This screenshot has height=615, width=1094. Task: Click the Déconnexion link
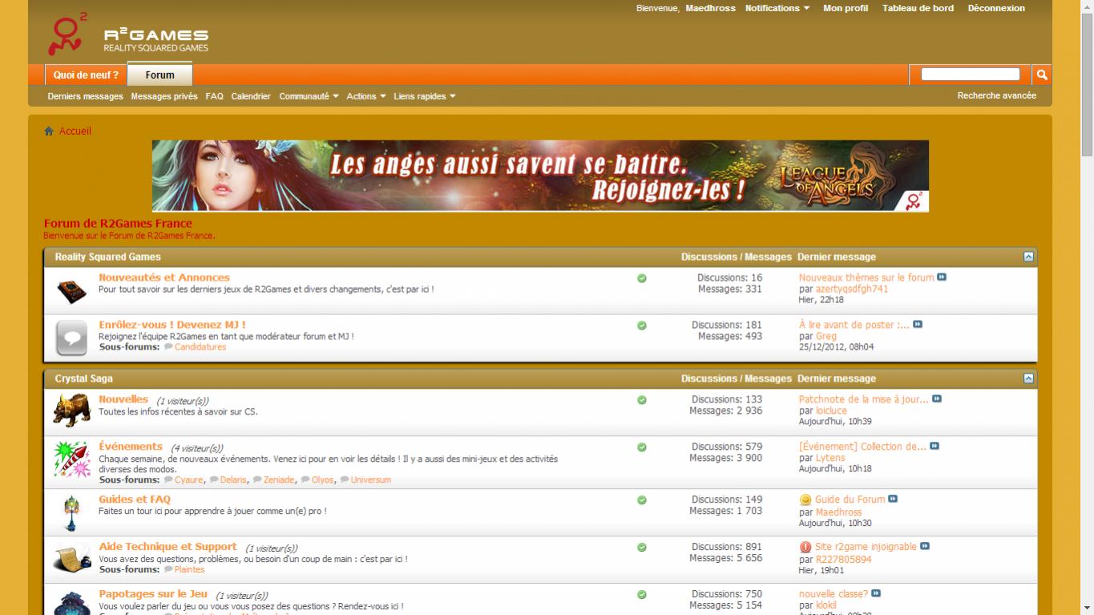pyautogui.click(x=995, y=8)
